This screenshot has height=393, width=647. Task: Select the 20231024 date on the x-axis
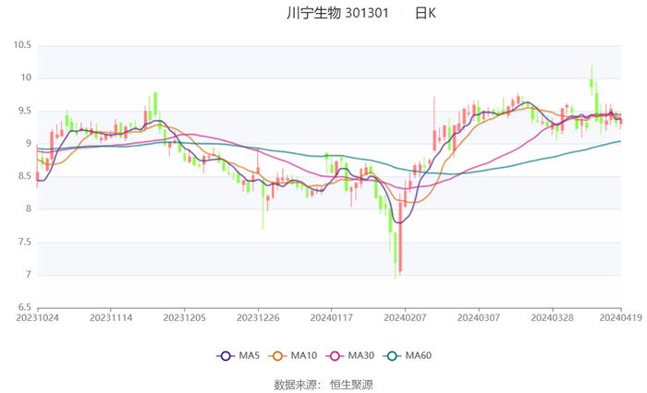37,316
